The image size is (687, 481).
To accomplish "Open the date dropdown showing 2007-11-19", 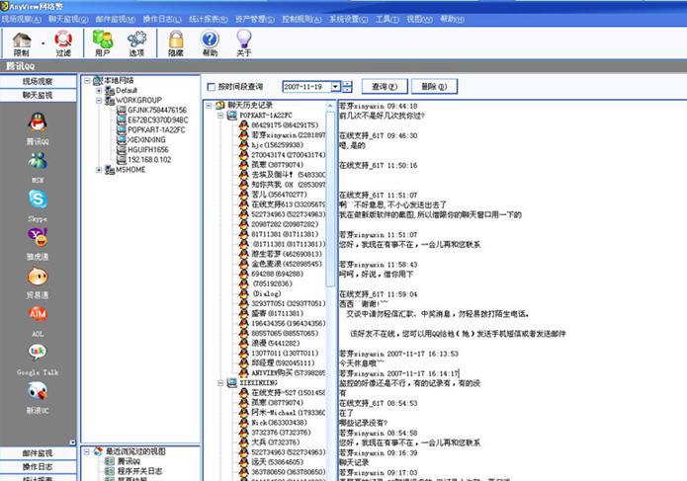I will (x=336, y=87).
